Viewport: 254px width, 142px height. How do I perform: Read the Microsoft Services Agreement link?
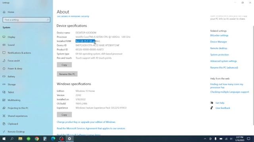[x=91, y=129]
